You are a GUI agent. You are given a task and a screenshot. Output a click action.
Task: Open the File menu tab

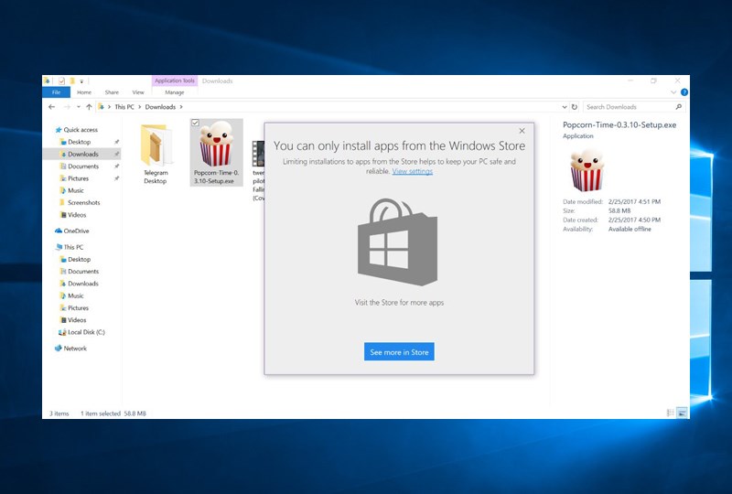[x=56, y=92]
